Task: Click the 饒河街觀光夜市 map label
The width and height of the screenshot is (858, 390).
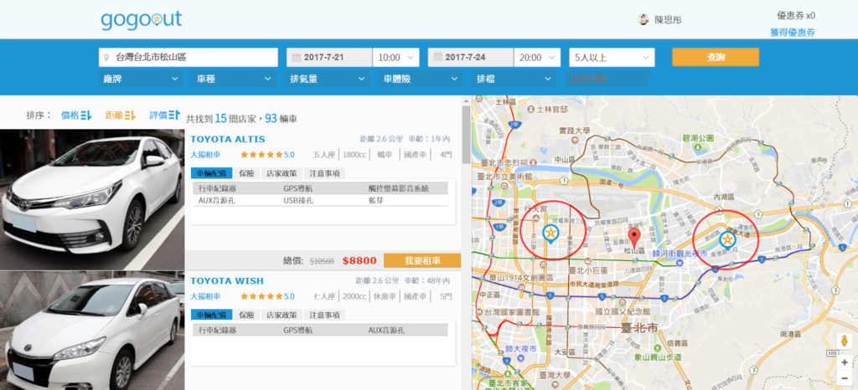Action: (680, 254)
